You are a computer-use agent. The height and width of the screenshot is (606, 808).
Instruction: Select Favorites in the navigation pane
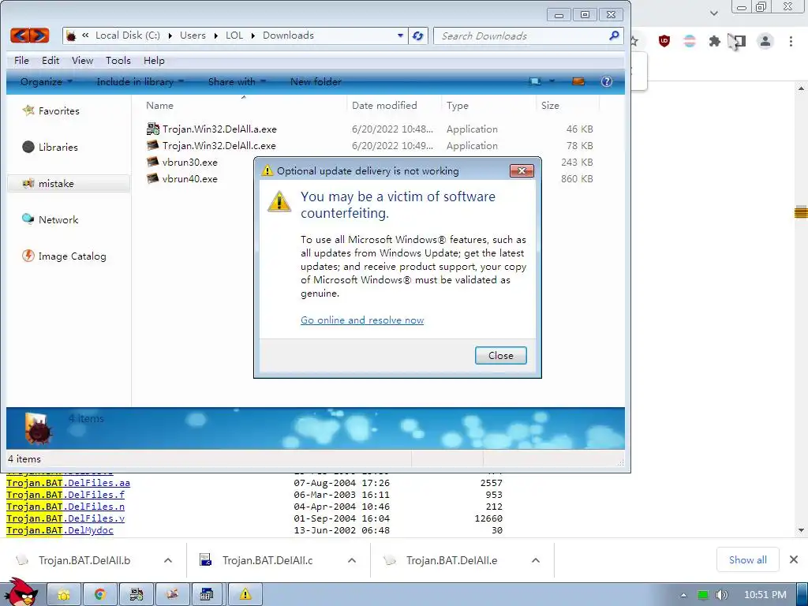coord(58,110)
